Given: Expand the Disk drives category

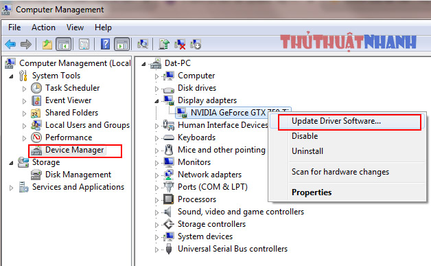Looking at the screenshot, I should click(156, 89).
